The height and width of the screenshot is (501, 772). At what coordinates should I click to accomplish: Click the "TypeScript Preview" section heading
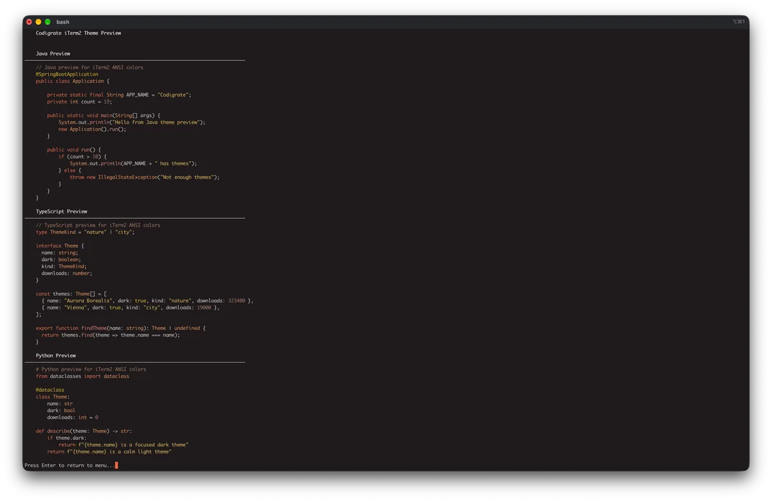(61, 212)
